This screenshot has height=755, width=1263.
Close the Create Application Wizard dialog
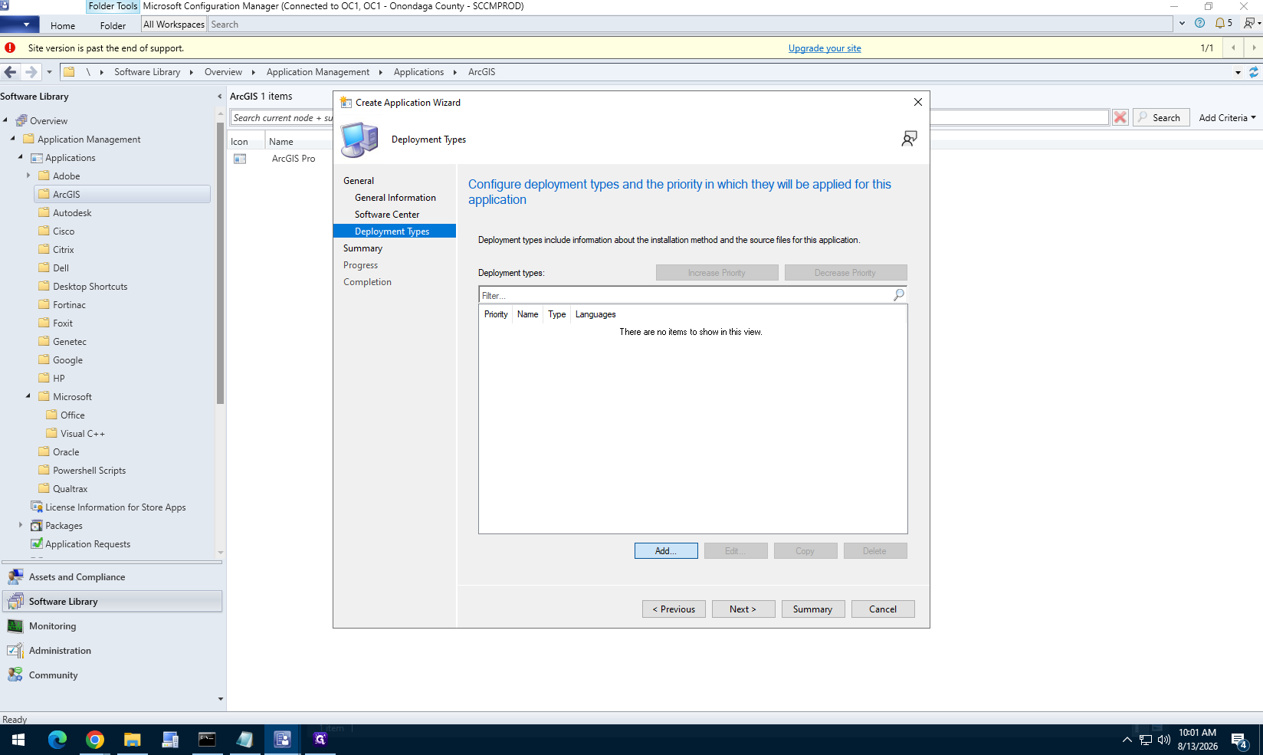(917, 102)
